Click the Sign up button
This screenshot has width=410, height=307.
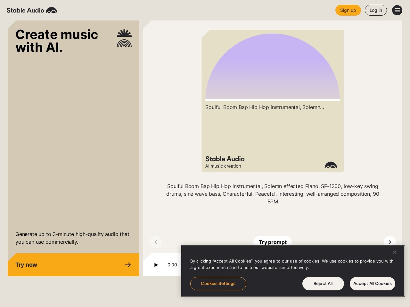click(348, 10)
